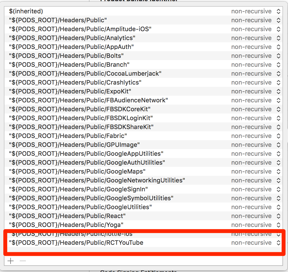Screen dimensions: 288x272
Task: Select the Headers/Public/RCTYouTube path entry
Action: pos(76,243)
